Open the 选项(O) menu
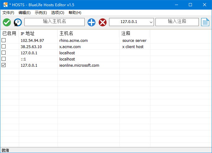Viewport: 212px width, 153px height. click(x=57, y=13)
